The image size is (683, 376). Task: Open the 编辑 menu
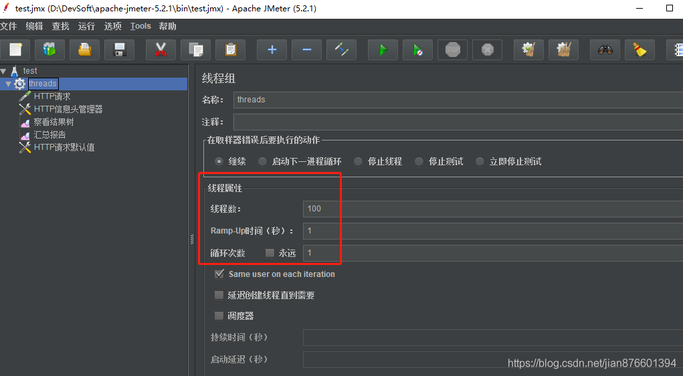[34, 26]
